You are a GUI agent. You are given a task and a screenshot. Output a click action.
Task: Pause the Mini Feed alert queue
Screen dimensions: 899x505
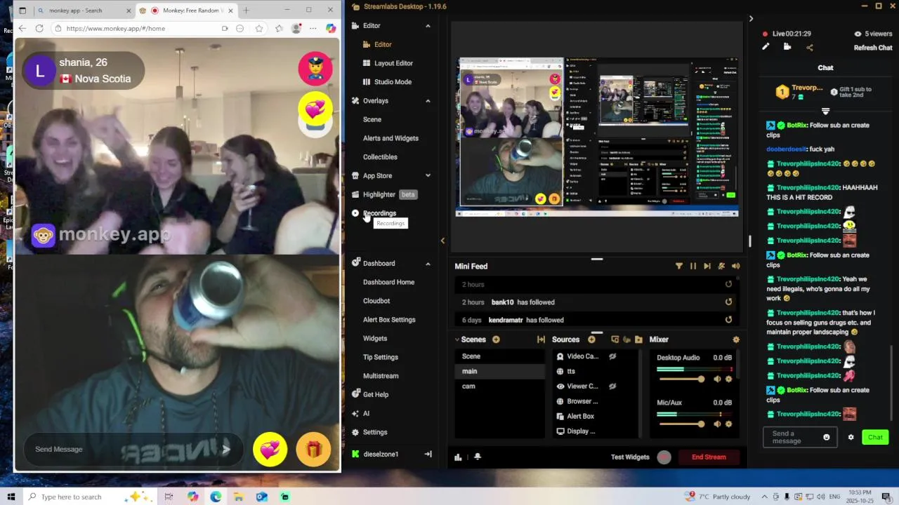[693, 267]
